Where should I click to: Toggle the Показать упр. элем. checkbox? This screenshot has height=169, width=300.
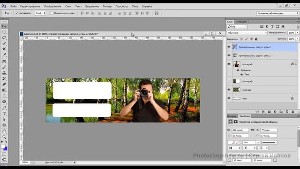(52, 13)
